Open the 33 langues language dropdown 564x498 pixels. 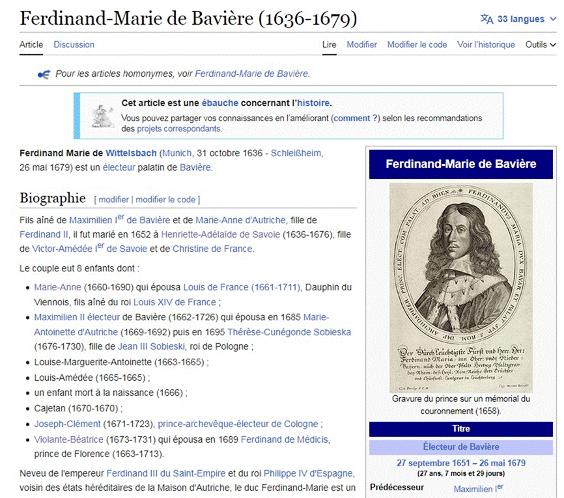518,19
